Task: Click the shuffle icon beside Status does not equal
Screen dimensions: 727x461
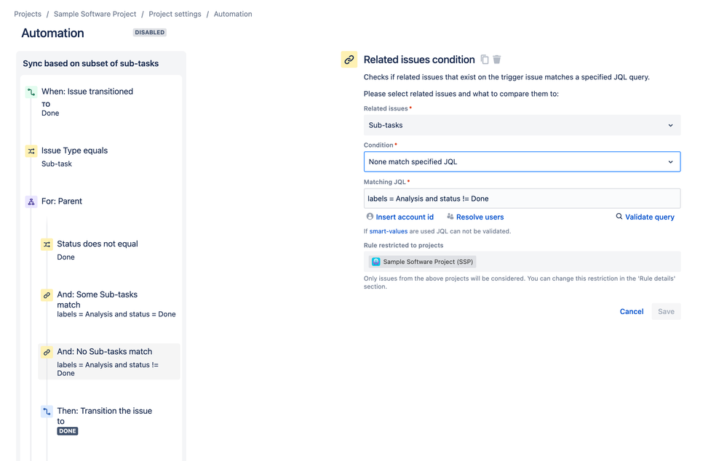Action: [47, 244]
